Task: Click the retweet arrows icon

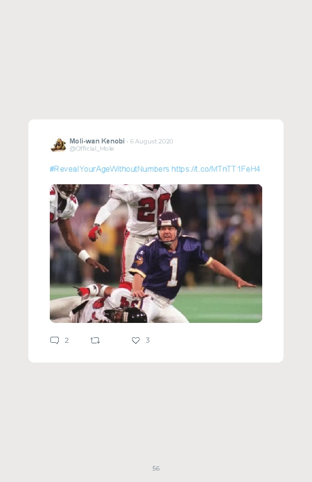Action: [95, 340]
